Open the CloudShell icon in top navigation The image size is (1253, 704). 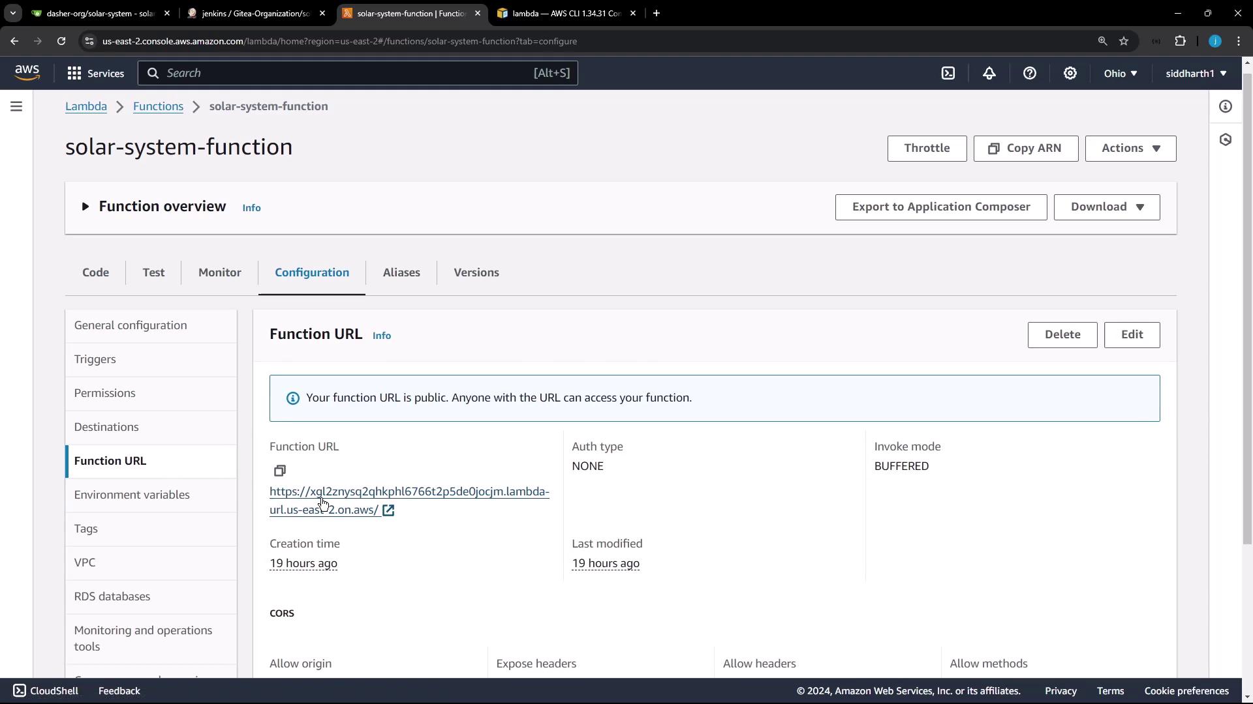click(948, 74)
